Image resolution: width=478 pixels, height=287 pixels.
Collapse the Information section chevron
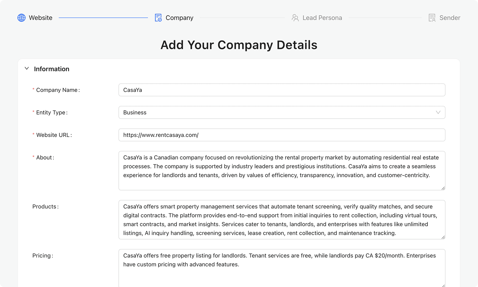coord(27,69)
